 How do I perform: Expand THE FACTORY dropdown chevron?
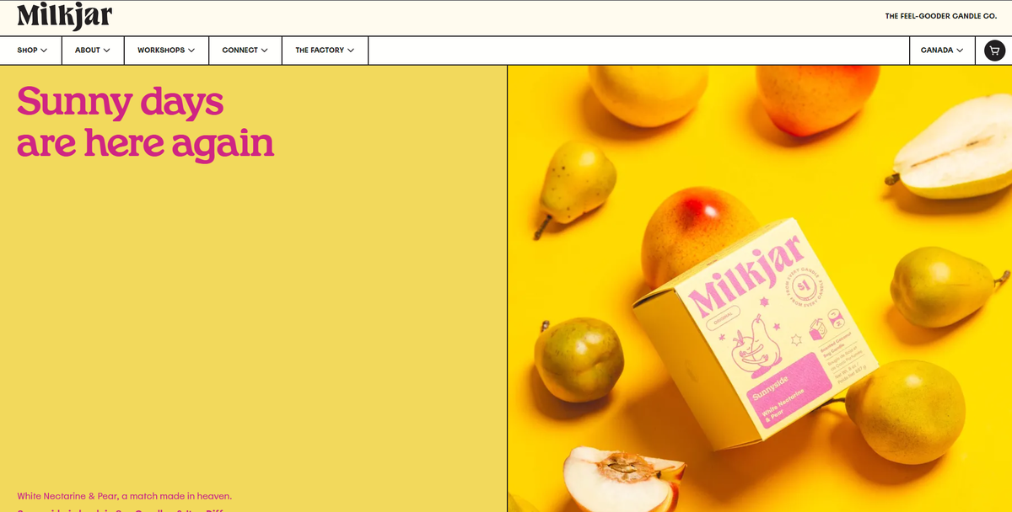tap(350, 51)
